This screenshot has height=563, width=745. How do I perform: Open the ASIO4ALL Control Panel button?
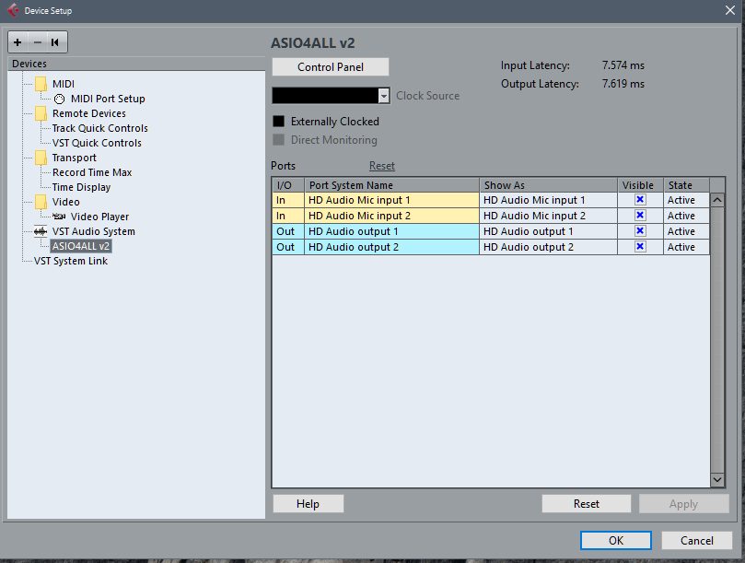coord(331,67)
